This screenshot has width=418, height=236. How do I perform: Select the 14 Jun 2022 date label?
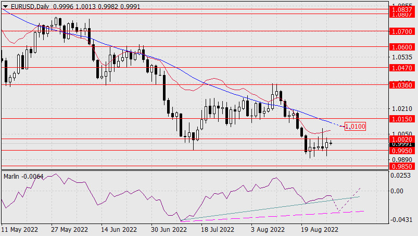(x=119, y=229)
